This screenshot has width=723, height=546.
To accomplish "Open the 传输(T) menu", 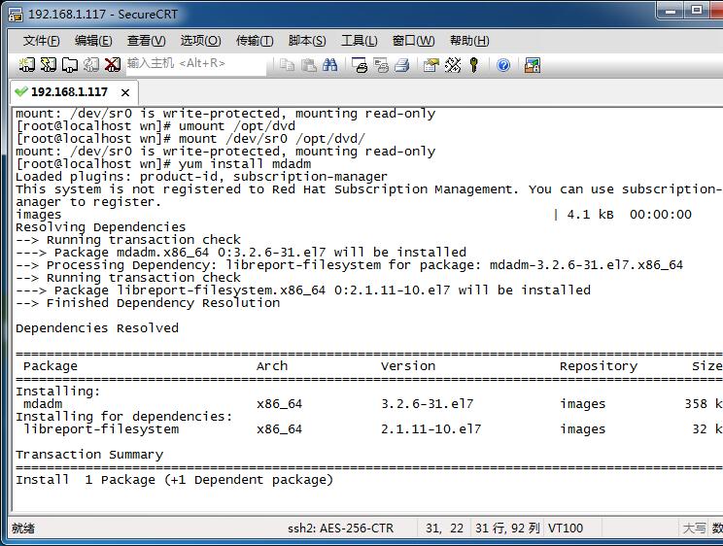I will 255,41.
